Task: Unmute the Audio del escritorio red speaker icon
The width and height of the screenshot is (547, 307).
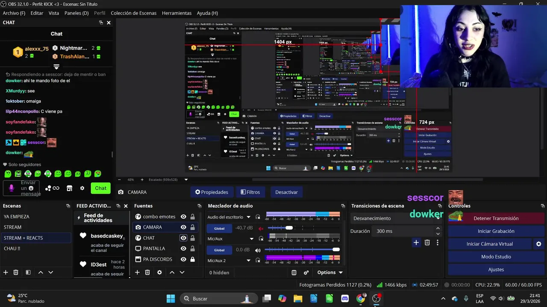Action: 261,228
